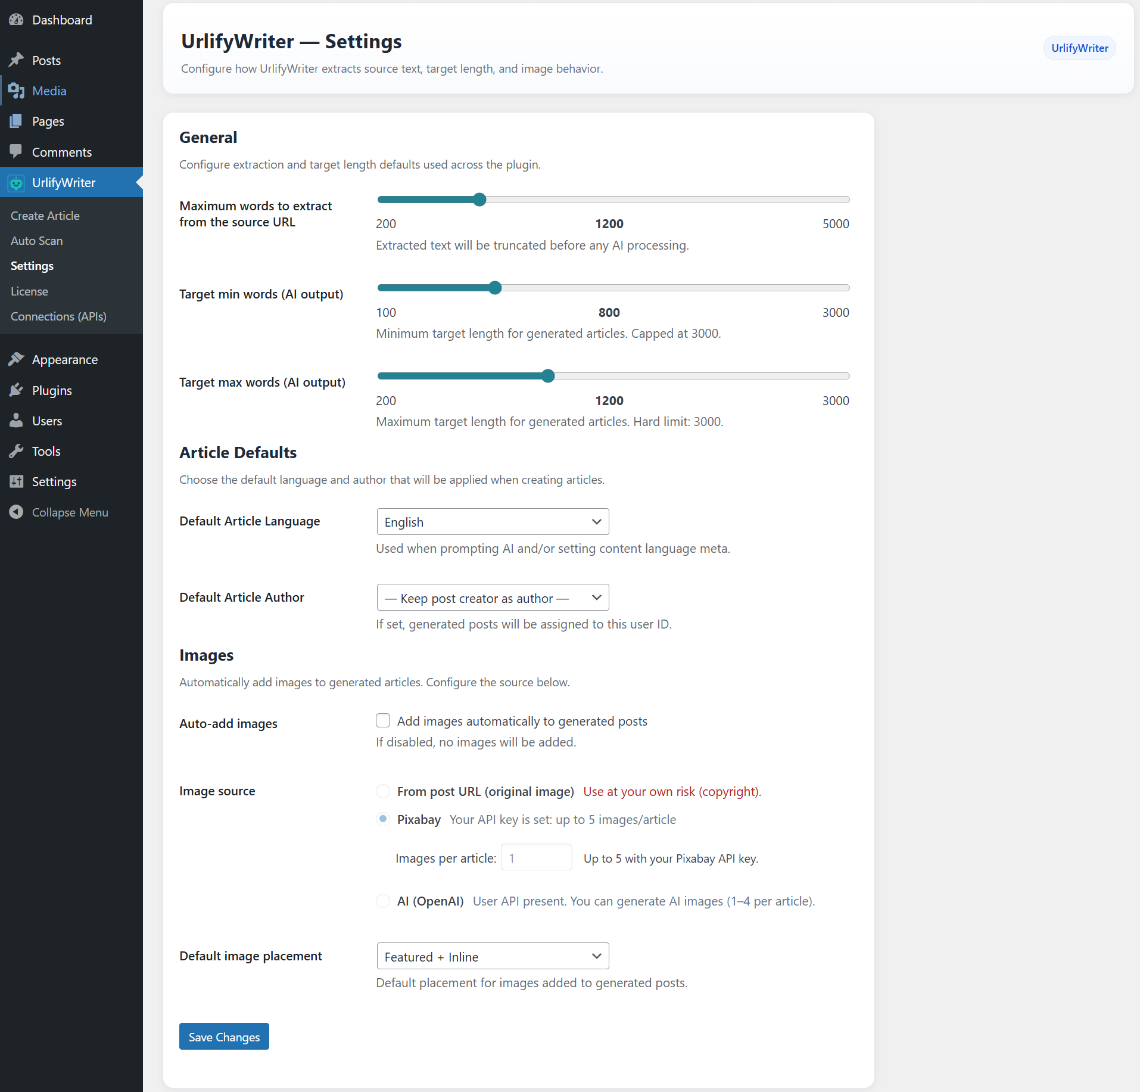Click the Plugins plug icon
This screenshot has width=1140, height=1092.
tap(17, 390)
